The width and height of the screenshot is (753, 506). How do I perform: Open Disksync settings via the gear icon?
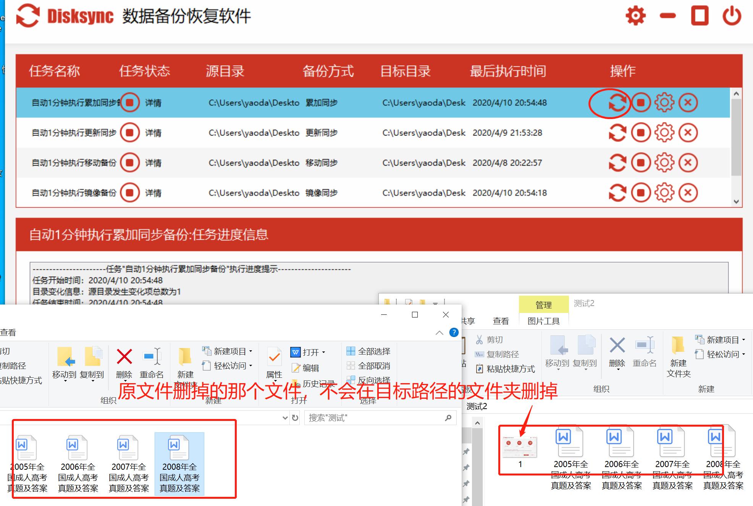tap(635, 16)
